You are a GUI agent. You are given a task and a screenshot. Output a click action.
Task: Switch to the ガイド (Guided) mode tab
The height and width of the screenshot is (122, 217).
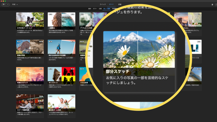tap(111, 4)
